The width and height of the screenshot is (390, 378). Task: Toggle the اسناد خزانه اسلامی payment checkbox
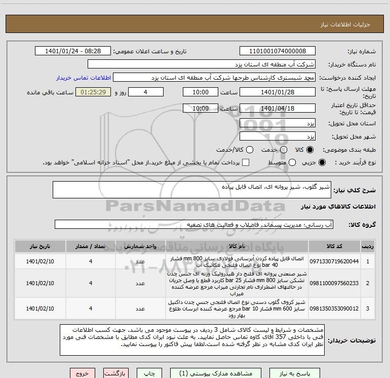pyautogui.click(x=246, y=162)
